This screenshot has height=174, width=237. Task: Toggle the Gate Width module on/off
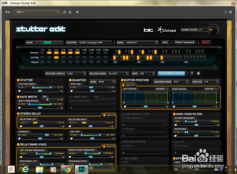click(x=18, y=97)
